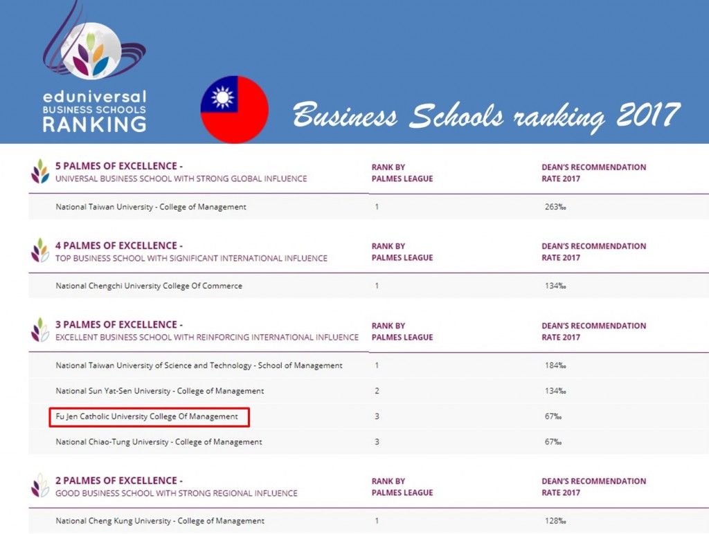Click the 5 Palmes of Excellence heading

click(x=118, y=166)
